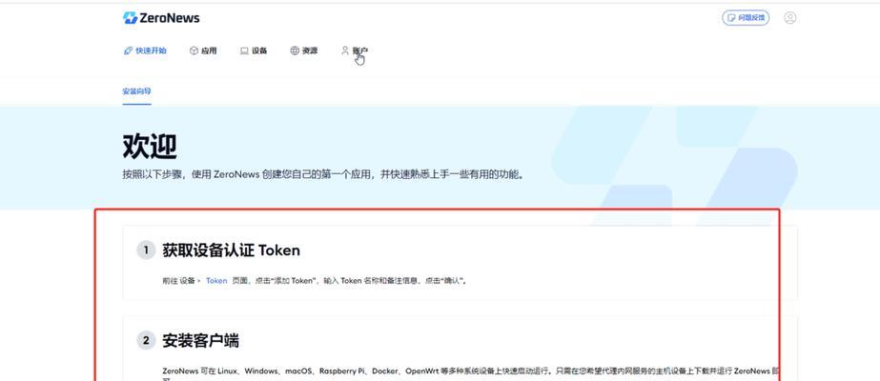Click the 欢迎 heading
Screen dimensions: 880x381
tap(150, 147)
